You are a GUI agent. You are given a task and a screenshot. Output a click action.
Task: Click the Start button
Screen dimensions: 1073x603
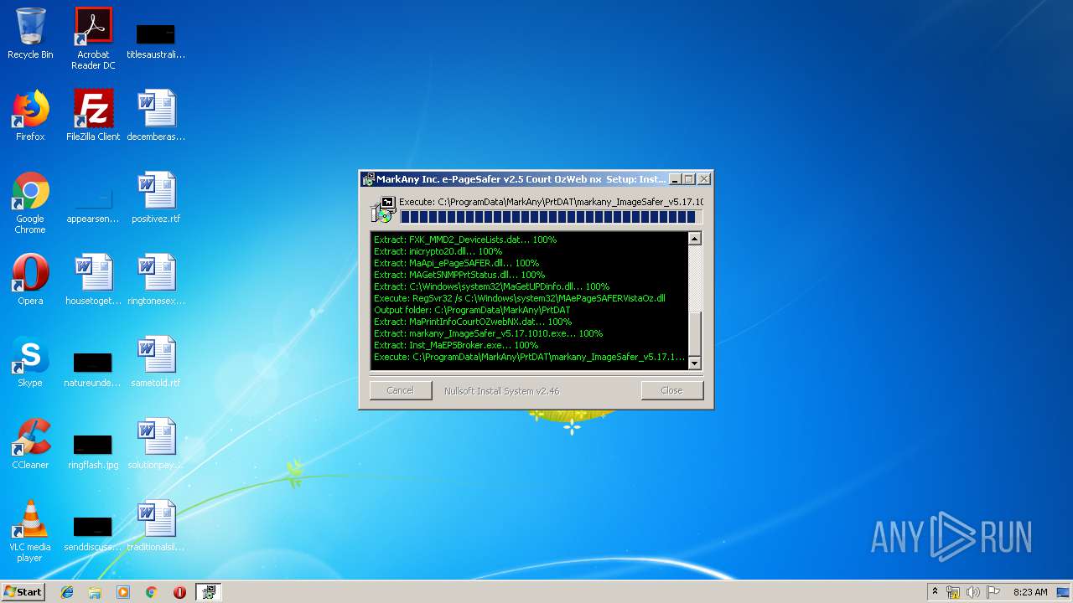pyautogui.click(x=23, y=592)
